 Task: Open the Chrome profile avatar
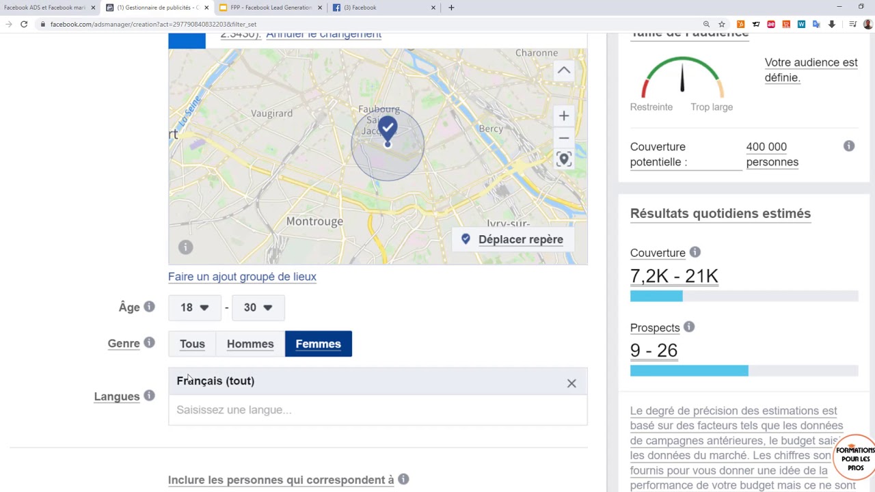(x=867, y=24)
